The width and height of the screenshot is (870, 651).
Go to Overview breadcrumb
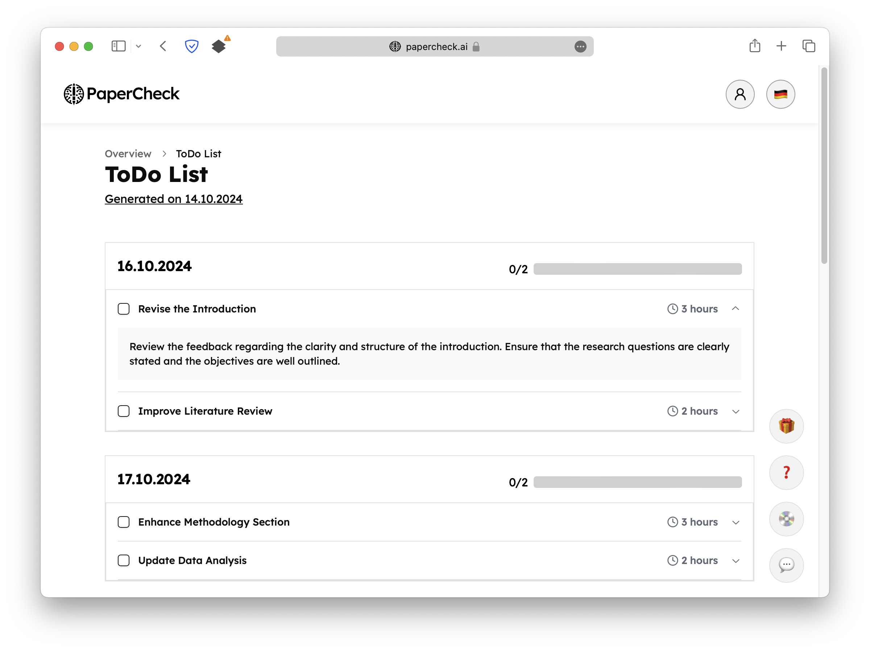pyautogui.click(x=128, y=154)
